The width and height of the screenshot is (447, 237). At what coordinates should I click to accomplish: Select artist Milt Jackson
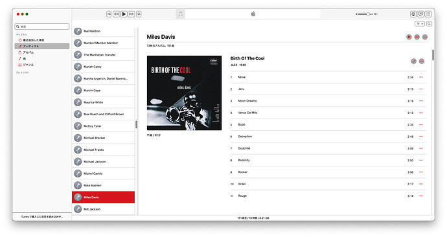(103, 209)
